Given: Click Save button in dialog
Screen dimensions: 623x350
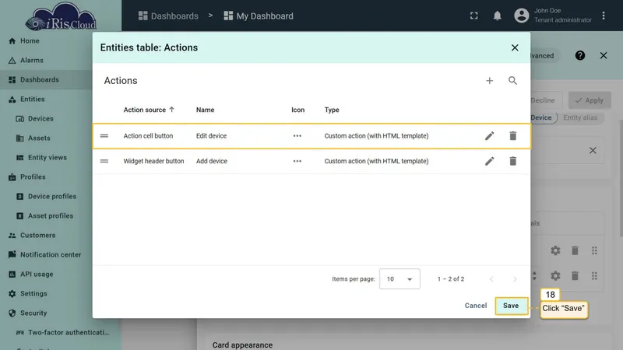Looking at the screenshot, I should (x=511, y=306).
